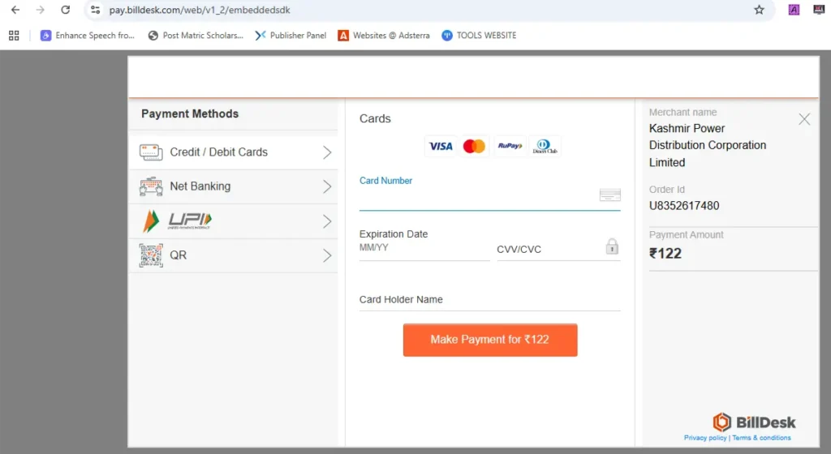This screenshot has height=454, width=831.
Task: Click the RuPay card logo
Action: click(x=510, y=146)
